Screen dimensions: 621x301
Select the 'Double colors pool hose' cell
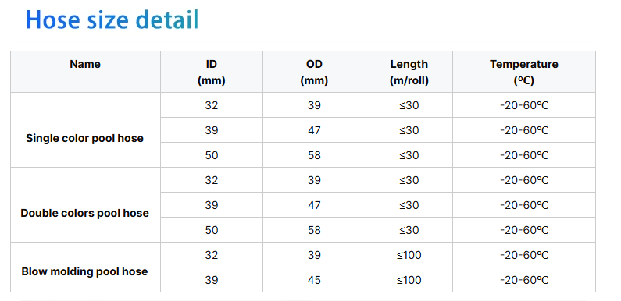click(85, 205)
